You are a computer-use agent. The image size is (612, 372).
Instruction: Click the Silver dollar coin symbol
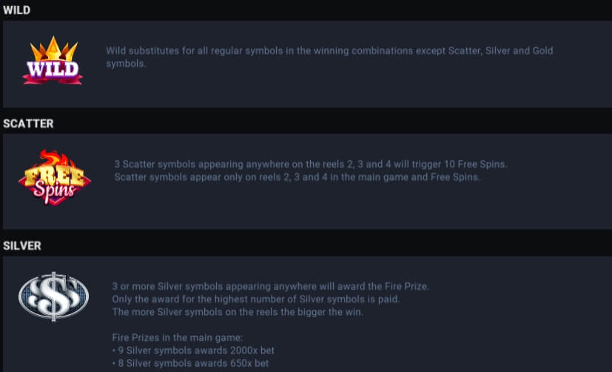tap(54, 296)
